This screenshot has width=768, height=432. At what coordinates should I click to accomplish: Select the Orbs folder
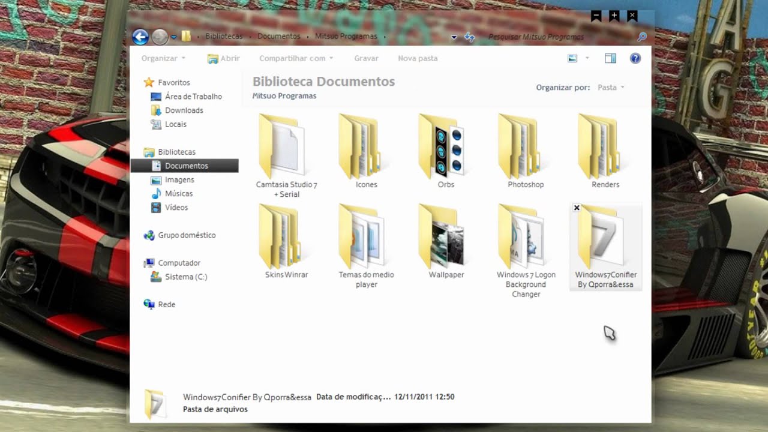click(x=446, y=150)
